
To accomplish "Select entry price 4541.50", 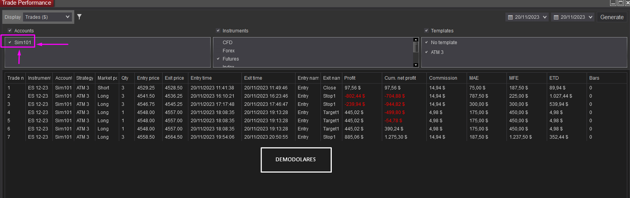I will click(145, 96).
